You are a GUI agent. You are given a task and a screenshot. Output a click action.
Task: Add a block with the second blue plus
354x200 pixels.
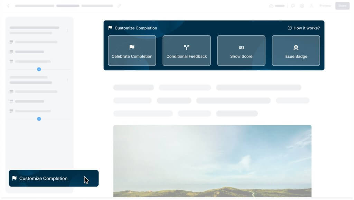click(x=39, y=119)
